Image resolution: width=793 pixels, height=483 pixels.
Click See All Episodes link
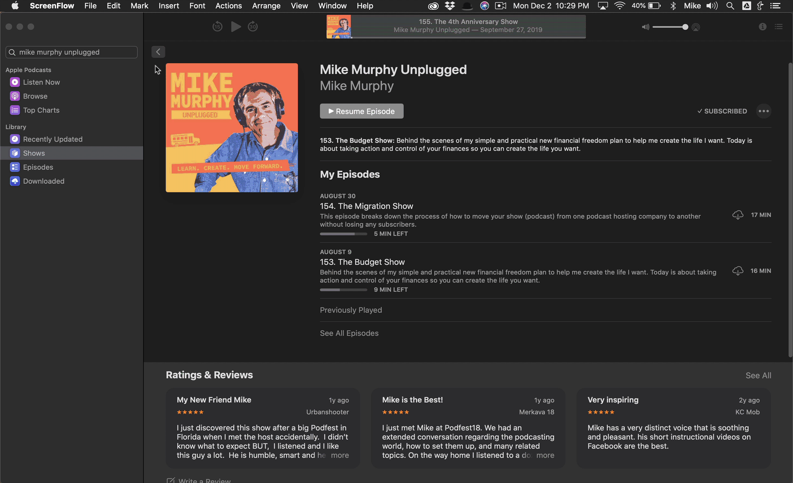tap(349, 333)
